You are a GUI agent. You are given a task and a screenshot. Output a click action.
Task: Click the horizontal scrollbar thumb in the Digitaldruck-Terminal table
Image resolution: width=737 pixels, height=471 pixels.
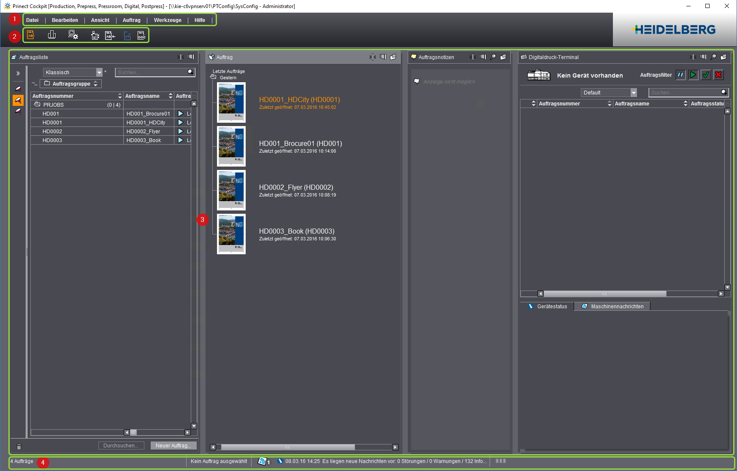click(x=605, y=293)
